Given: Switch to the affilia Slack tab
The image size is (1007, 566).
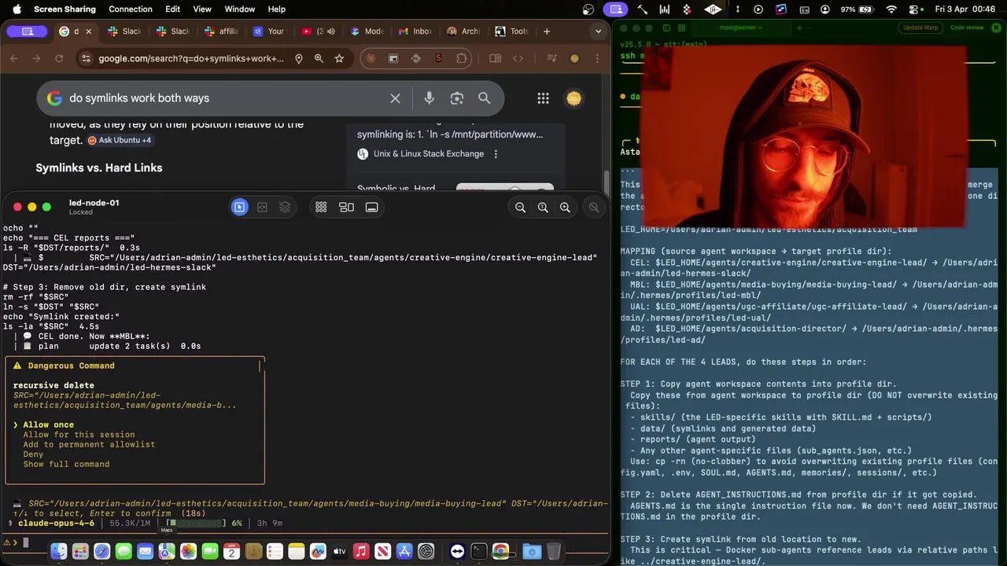Looking at the screenshot, I should 221,31.
